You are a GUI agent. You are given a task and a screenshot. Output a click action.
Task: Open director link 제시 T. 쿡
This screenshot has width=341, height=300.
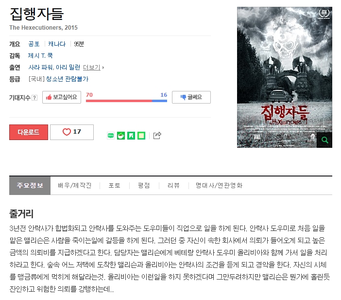click(40, 56)
